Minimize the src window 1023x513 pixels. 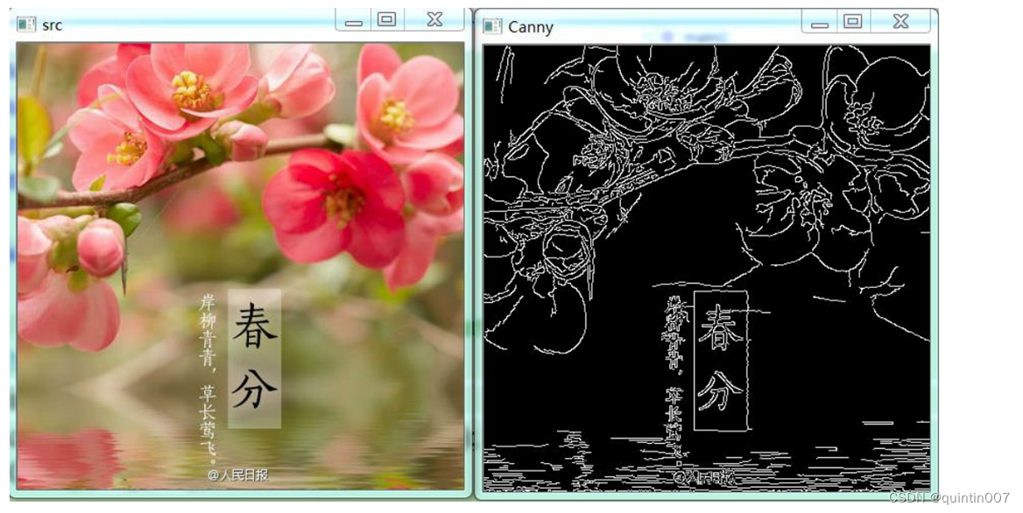tap(354, 20)
